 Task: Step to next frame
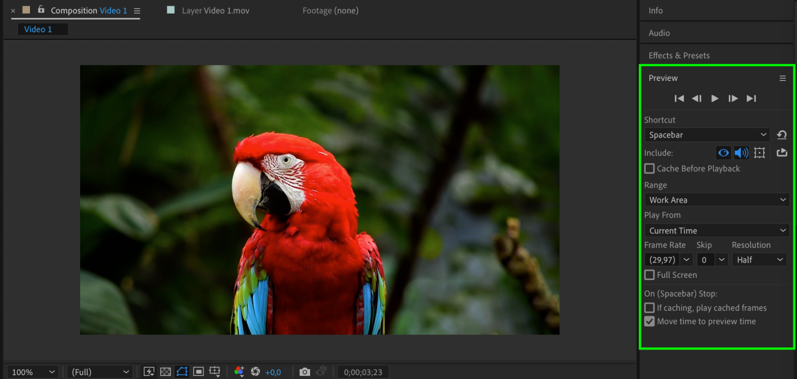pos(733,98)
